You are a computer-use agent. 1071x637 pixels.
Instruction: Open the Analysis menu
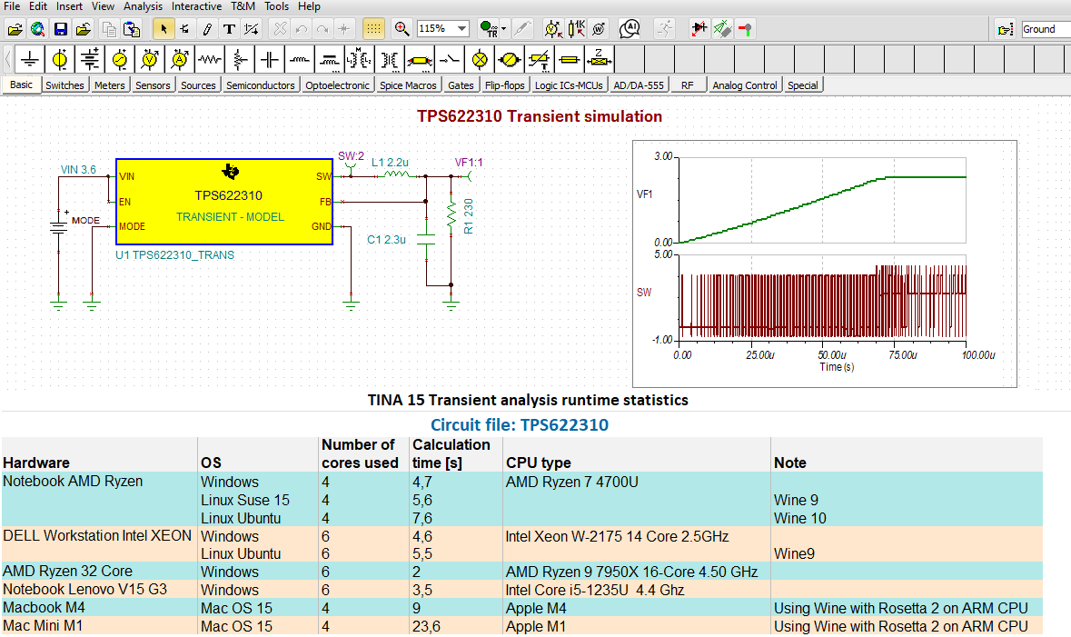[143, 6]
